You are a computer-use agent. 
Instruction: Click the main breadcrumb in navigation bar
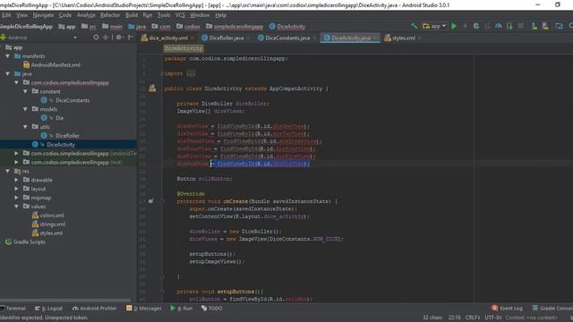click(x=112, y=26)
